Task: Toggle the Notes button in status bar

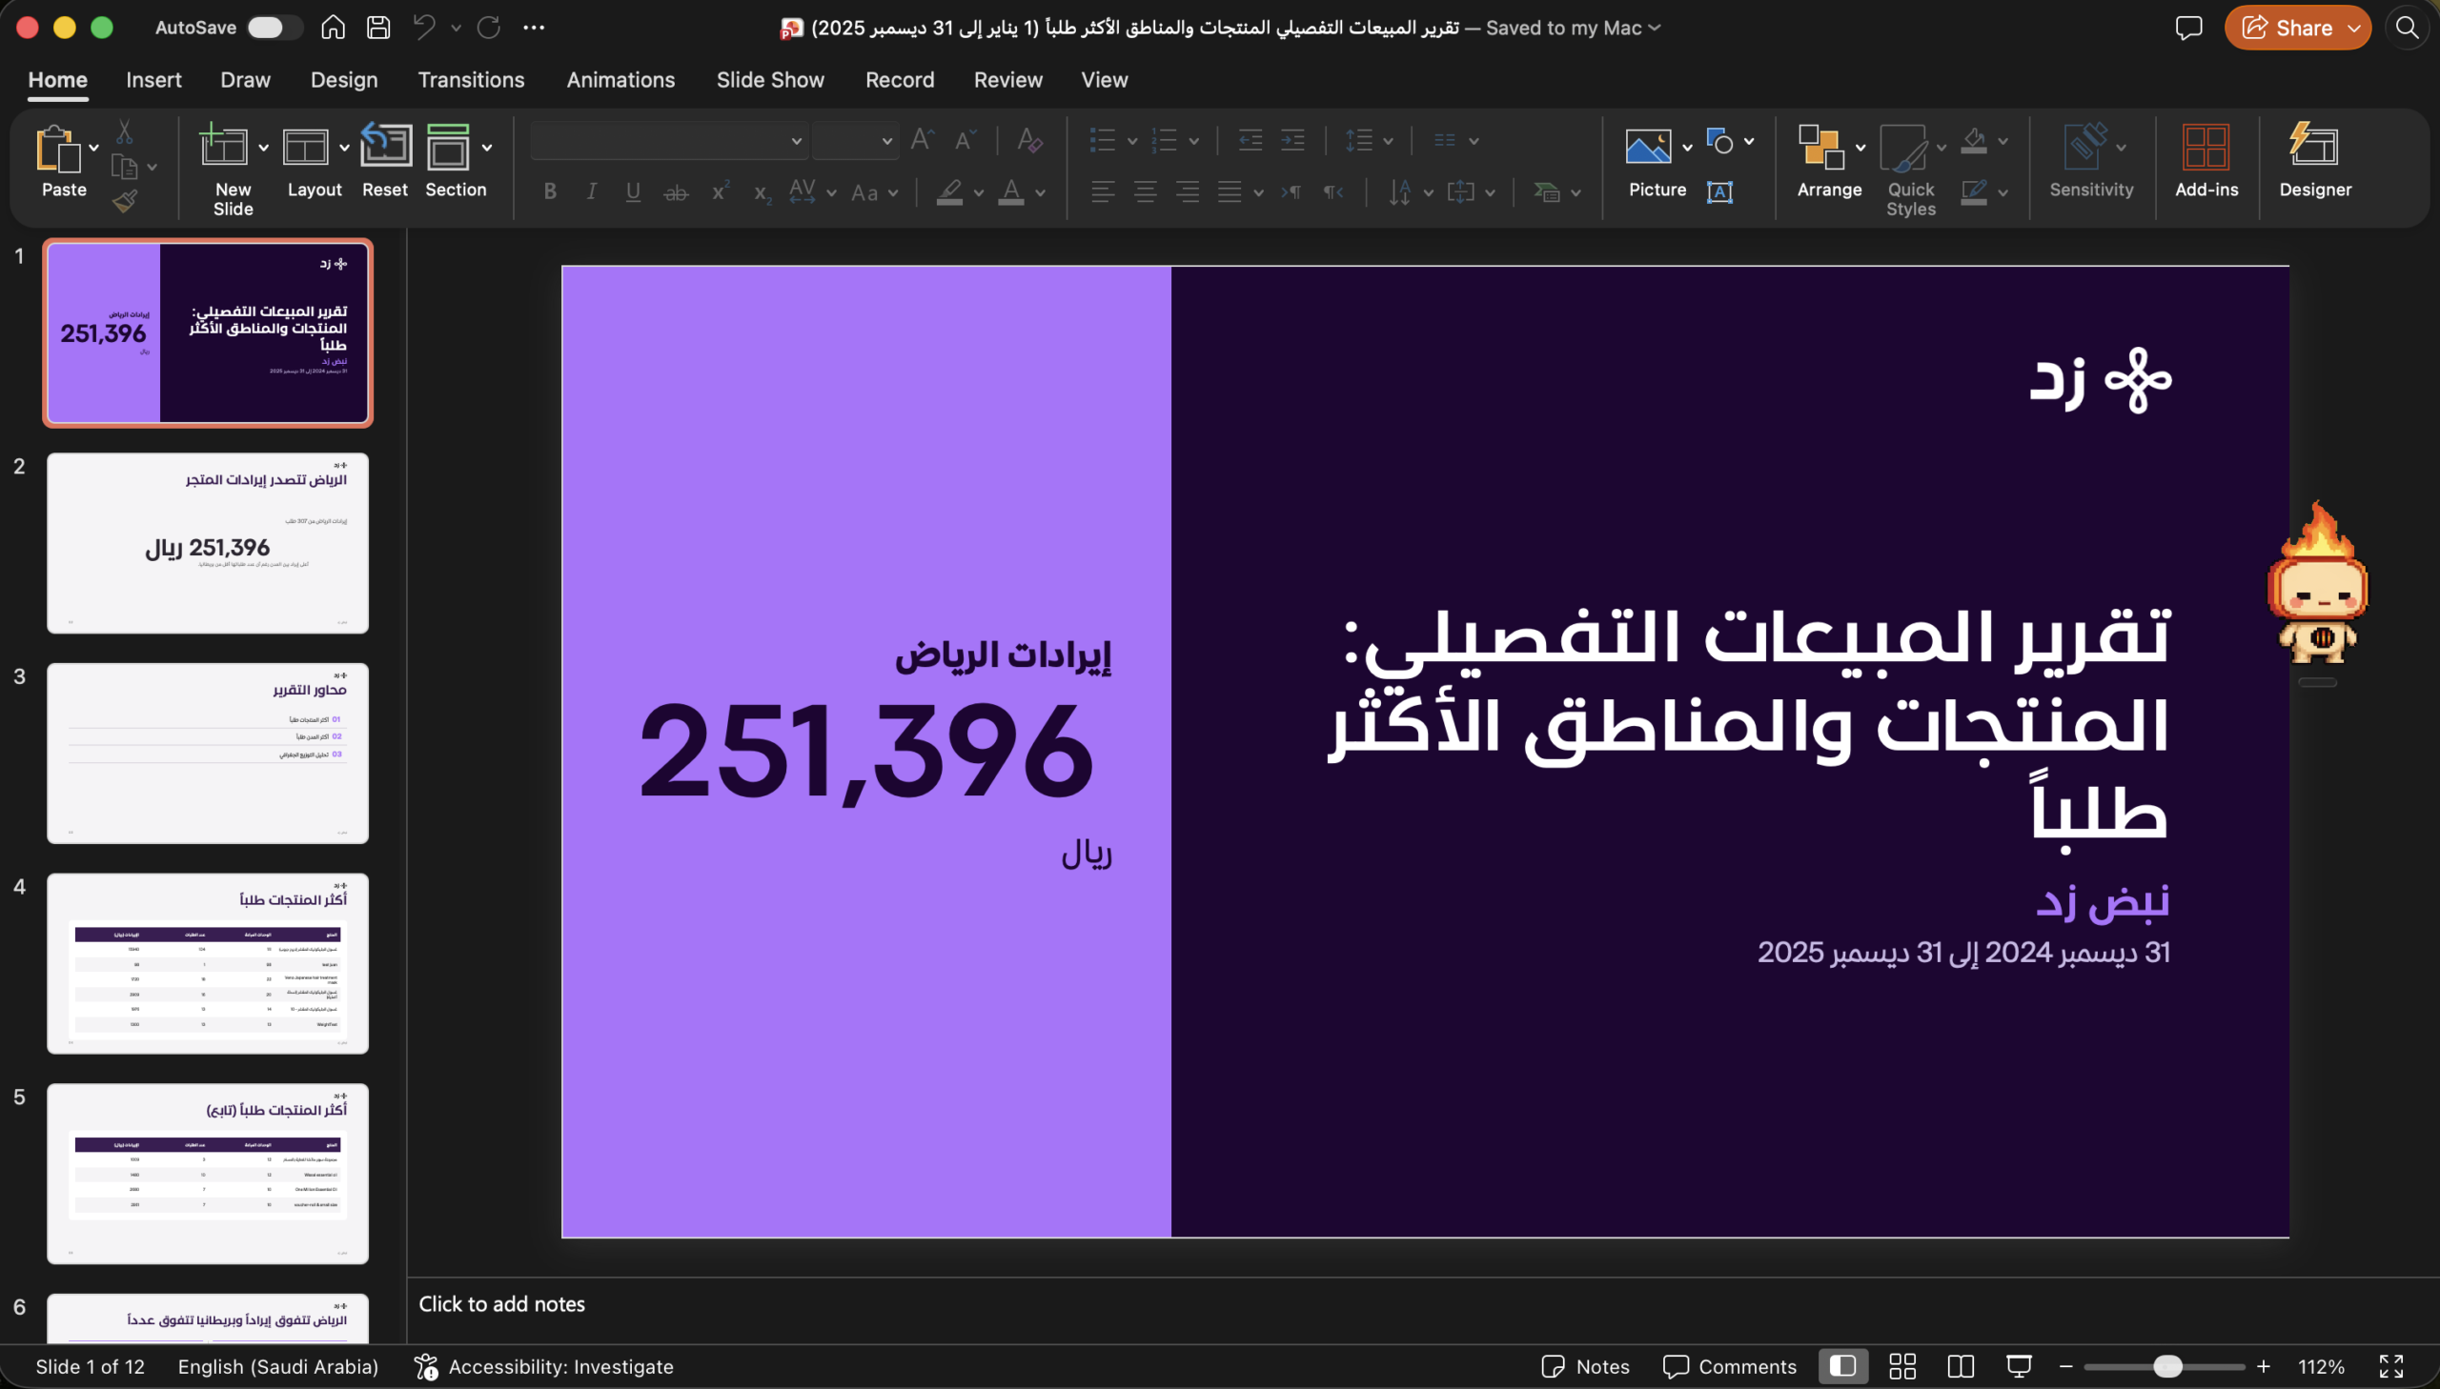Action: pos(1585,1366)
